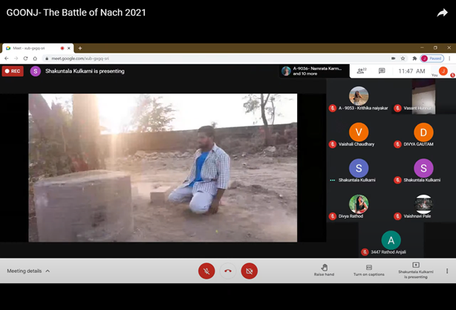The image size is (456, 310).
Task: Bookmark this page with the star icon
Action: [x=403, y=59]
